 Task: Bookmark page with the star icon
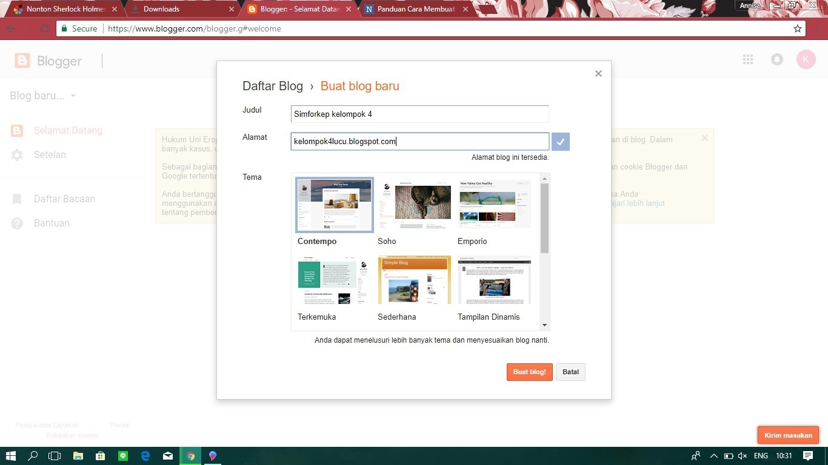click(798, 28)
